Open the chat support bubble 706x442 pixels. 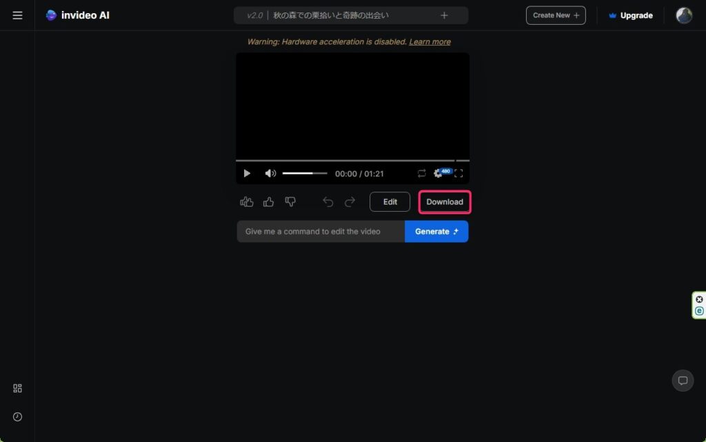click(x=683, y=381)
